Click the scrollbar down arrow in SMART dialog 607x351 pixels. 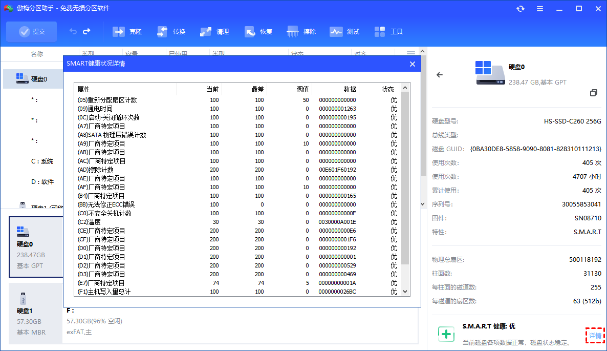pos(405,291)
